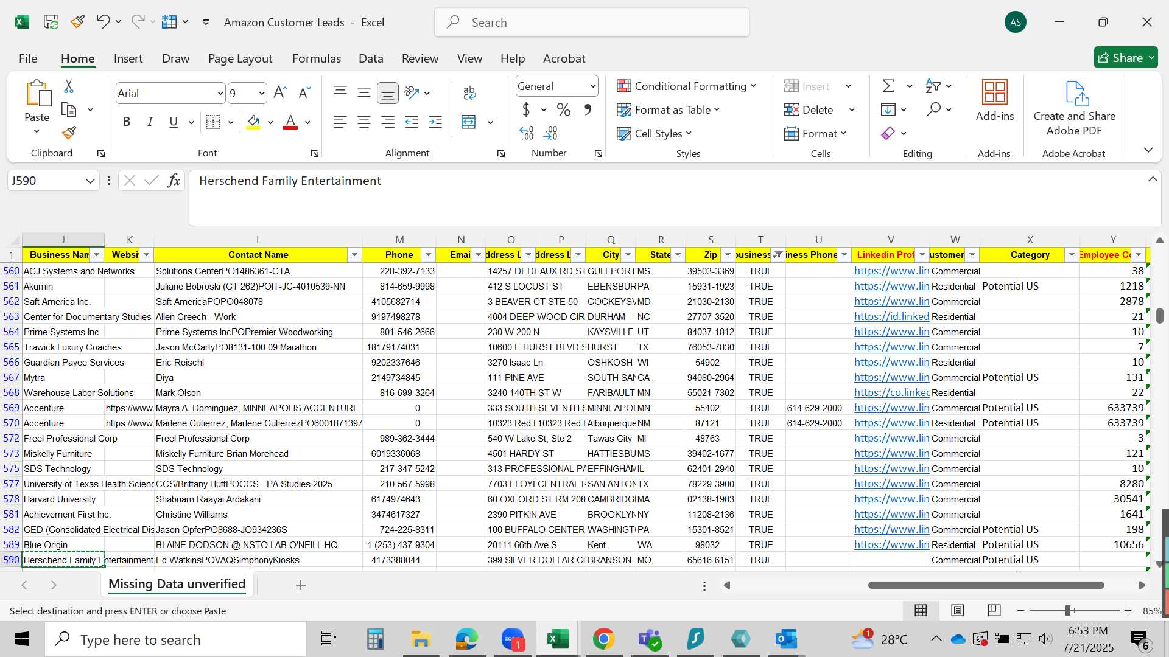Open Akumin LinkedIn profile link in row 561

891,286
